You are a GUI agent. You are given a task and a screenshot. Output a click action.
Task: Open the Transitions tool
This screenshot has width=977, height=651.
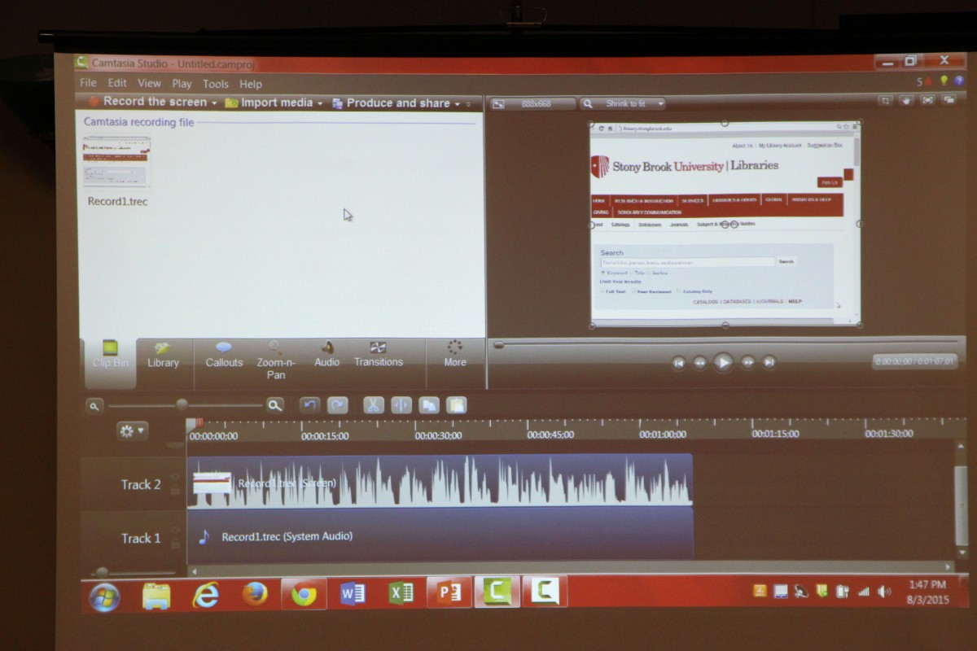(378, 355)
